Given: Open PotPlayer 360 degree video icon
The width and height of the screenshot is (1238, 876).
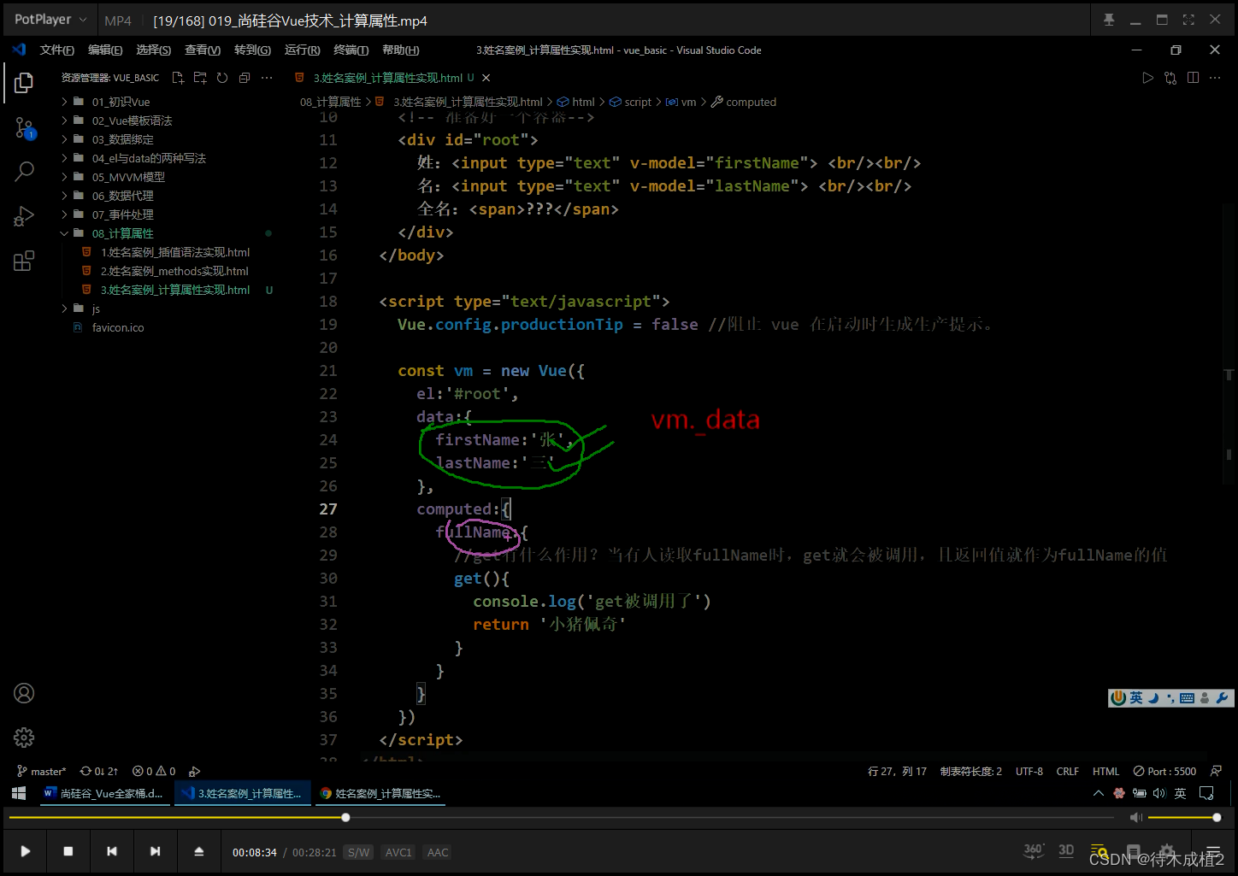Looking at the screenshot, I should [1034, 850].
